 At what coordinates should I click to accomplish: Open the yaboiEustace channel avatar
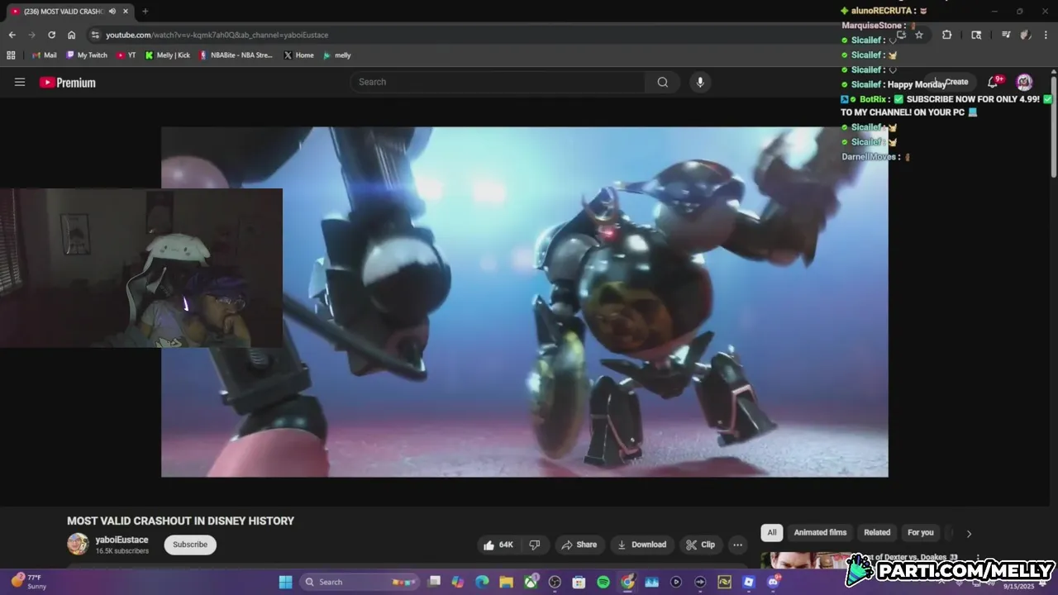[78, 544]
